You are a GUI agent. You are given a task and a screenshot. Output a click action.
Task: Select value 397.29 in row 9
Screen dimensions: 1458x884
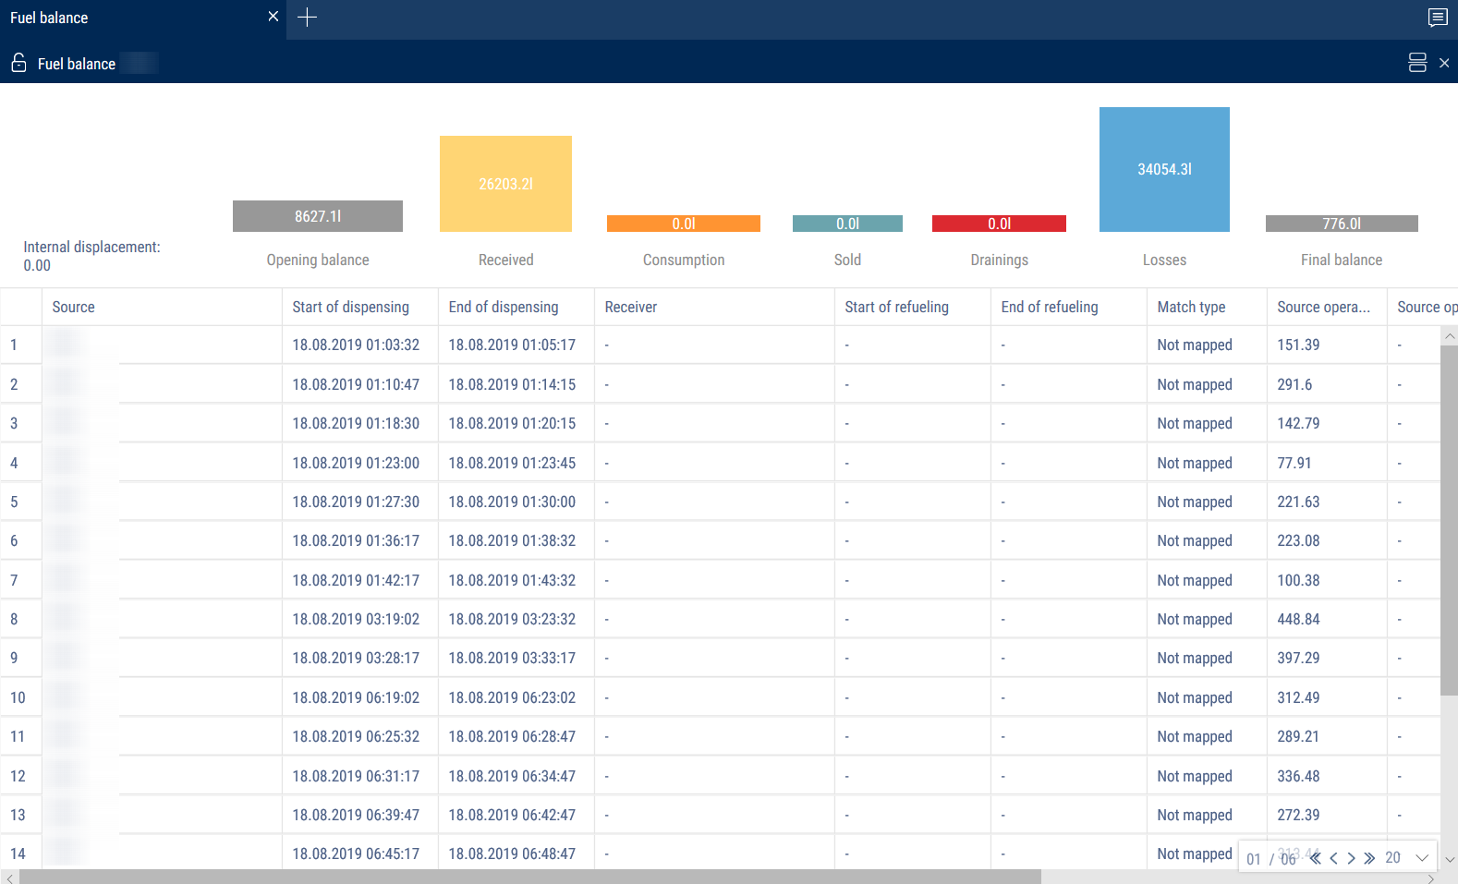[1298, 658]
